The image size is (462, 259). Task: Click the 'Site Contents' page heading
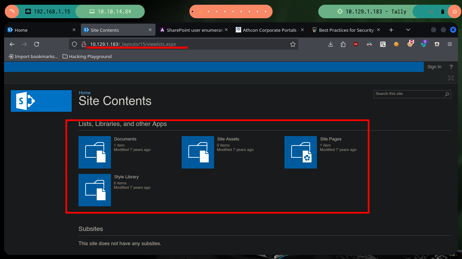pyautogui.click(x=115, y=101)
